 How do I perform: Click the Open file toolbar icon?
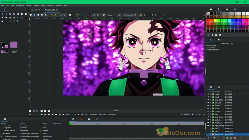coord(34,15)
